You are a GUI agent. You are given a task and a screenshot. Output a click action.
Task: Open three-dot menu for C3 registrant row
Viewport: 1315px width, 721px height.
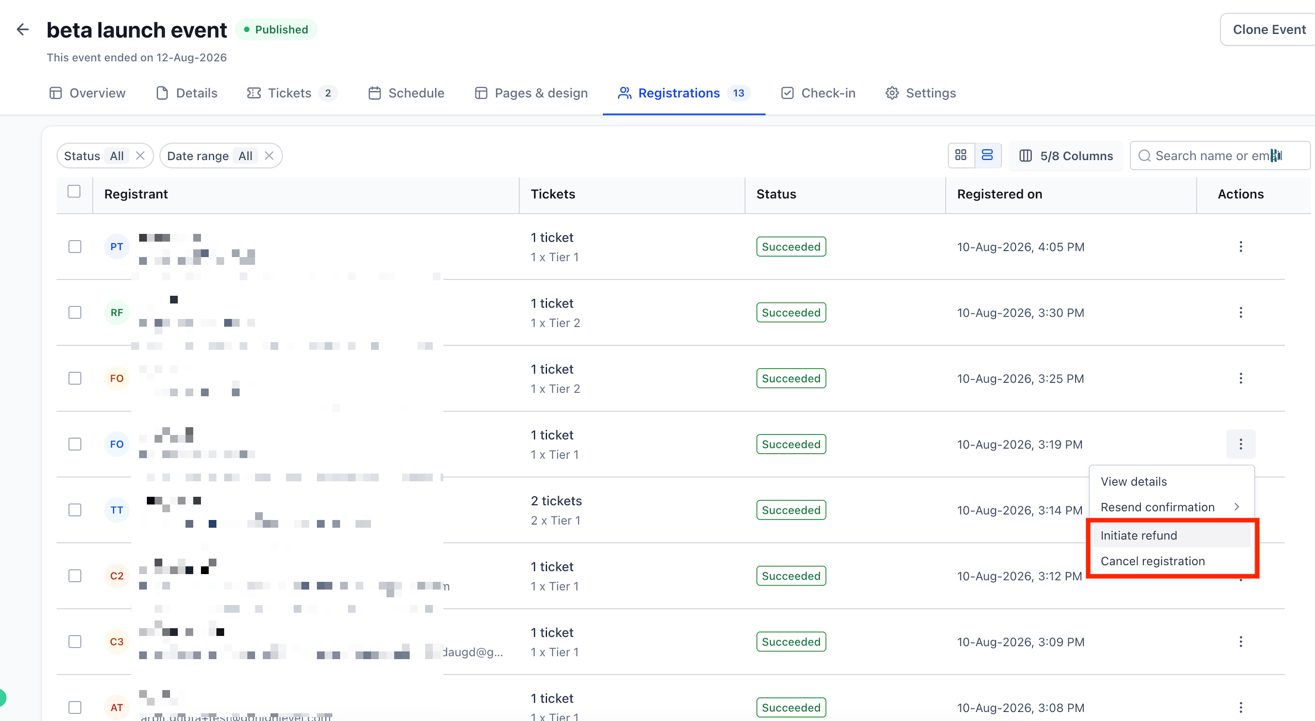1241,641
